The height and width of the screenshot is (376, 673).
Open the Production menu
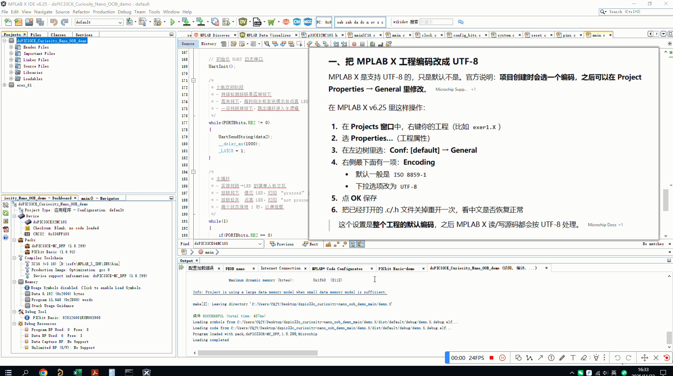pos(104,12)
